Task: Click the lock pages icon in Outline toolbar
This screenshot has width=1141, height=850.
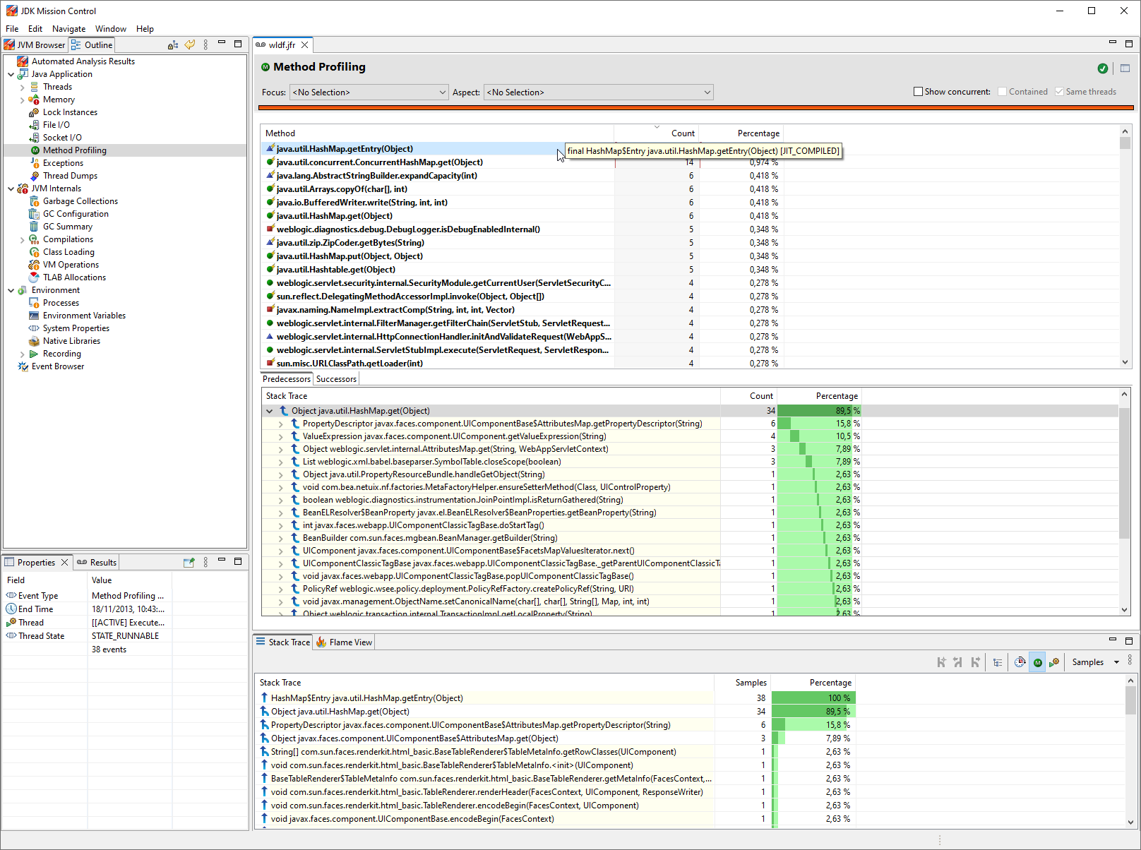Action: point(173,44)
